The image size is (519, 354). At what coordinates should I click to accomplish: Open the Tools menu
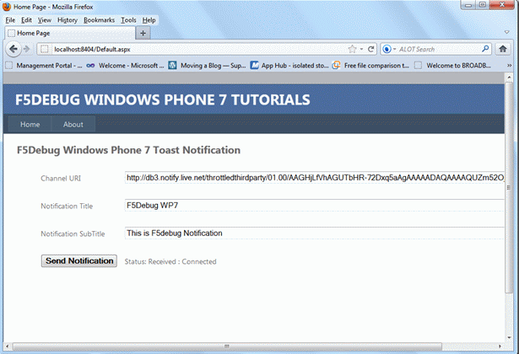pyautogui.click(x=128, y=20)
